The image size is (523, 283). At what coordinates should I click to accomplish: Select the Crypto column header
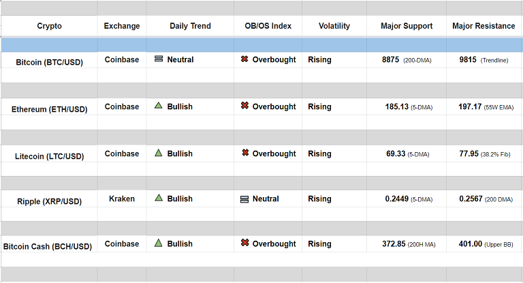click(49, 26)
